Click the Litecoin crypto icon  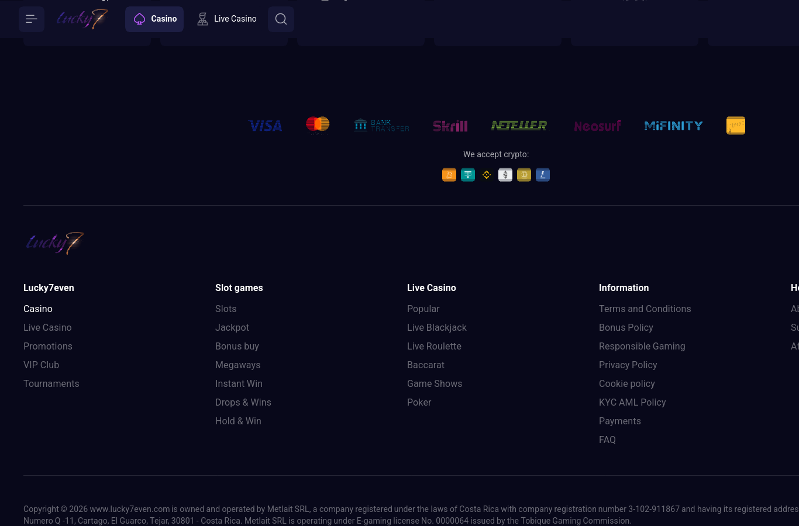[543, 175]
